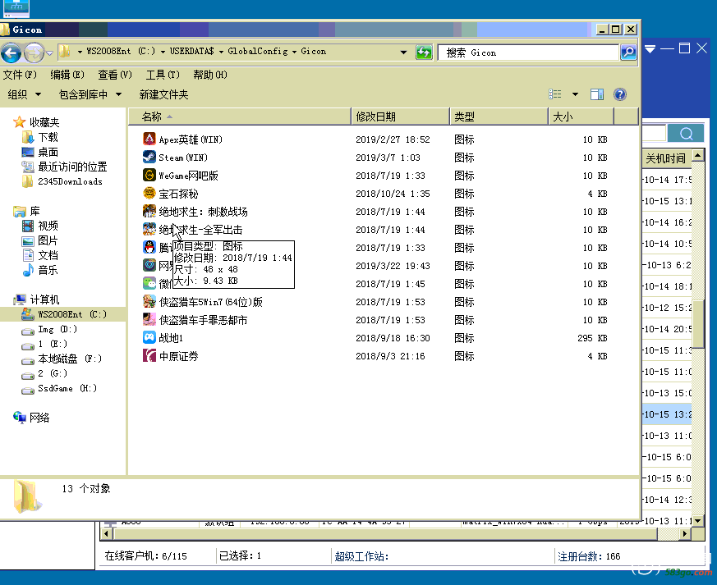Screen dimensions: 717x585
Task: Select the WeGame网吧版 icon file
Action: [181, 176]
